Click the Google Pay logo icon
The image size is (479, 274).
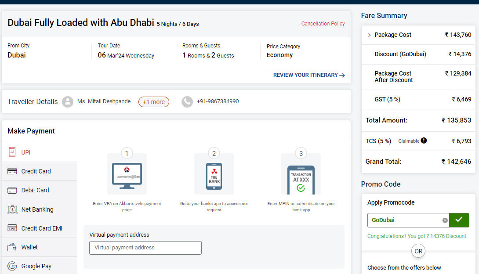[x=12, y=266]
